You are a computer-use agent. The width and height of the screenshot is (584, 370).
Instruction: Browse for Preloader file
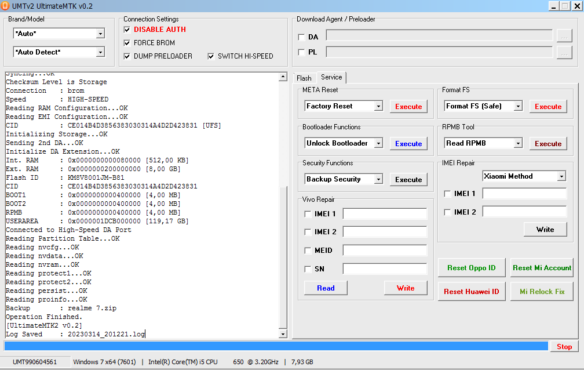pyautogui.click(x=564, y=52)
